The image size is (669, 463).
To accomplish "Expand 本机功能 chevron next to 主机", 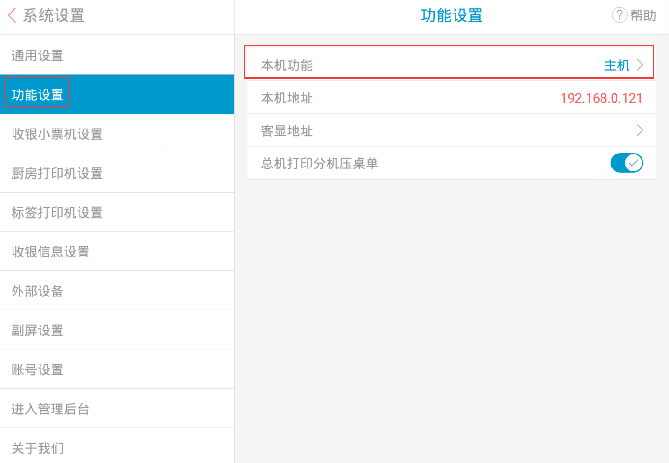I will coord(640,65).
